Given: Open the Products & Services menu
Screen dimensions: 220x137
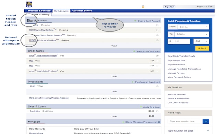Looking at the screenshot, I should coord(39,11).
